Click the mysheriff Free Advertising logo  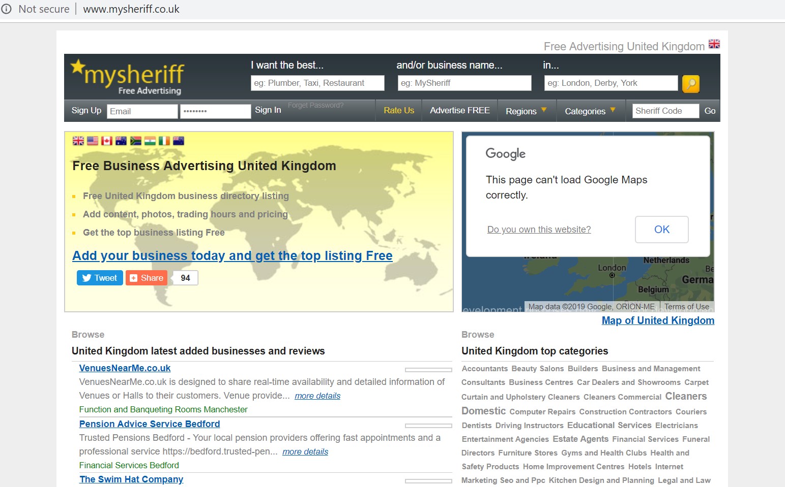pyautogui.click(x=128, y=78)
